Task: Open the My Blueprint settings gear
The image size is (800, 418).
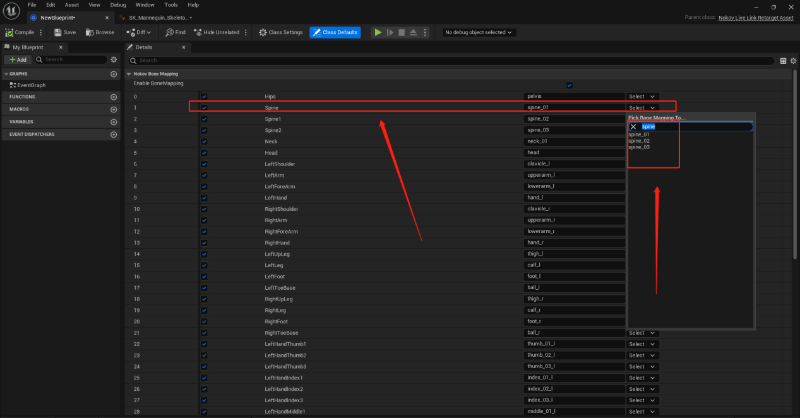Action: point(114,59)
